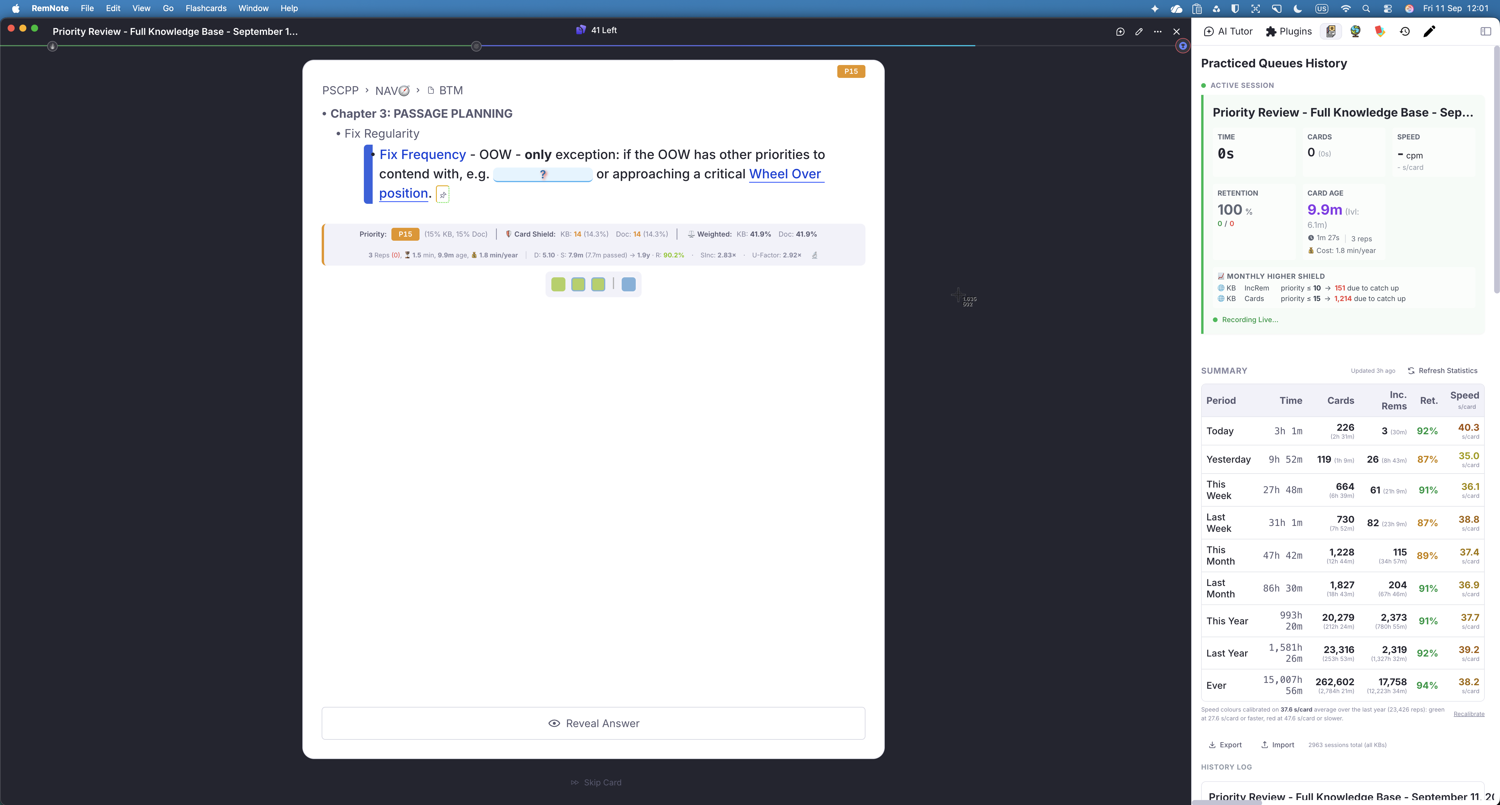Click the P15 priority badge on card corner
1500x805 pixels.
point(851,71)
